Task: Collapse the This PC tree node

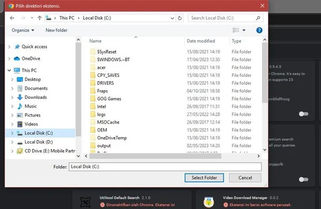Action: pyautogui.click(x=9, y=70)
